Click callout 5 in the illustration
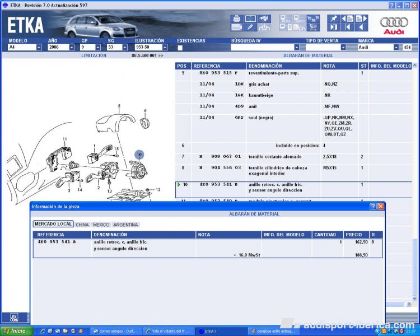The width and height of the screenshot is (420, 336). coord(119,106)
